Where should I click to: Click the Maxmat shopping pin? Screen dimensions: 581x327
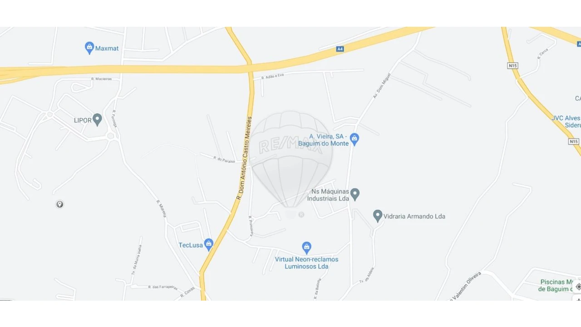89,47
